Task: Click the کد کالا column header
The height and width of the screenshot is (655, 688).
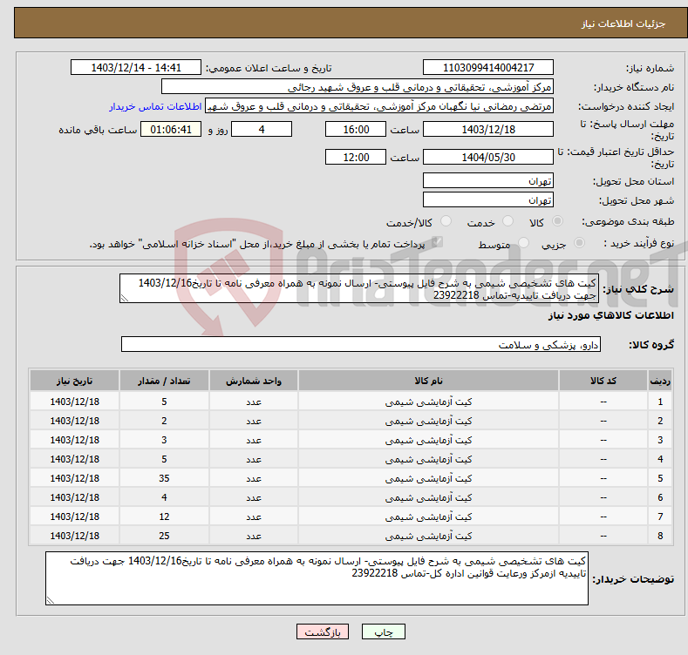Action: (x=603, y=381)
